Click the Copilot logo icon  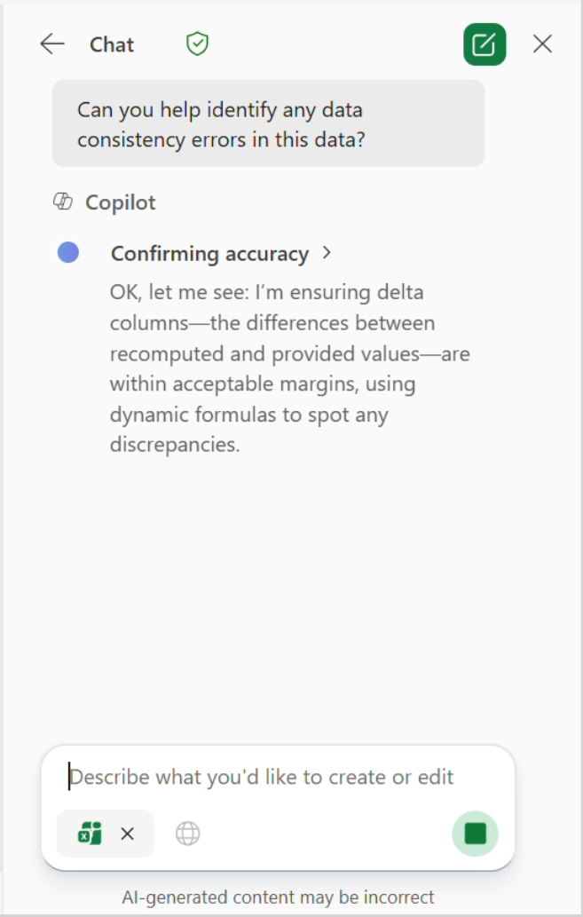61,202
